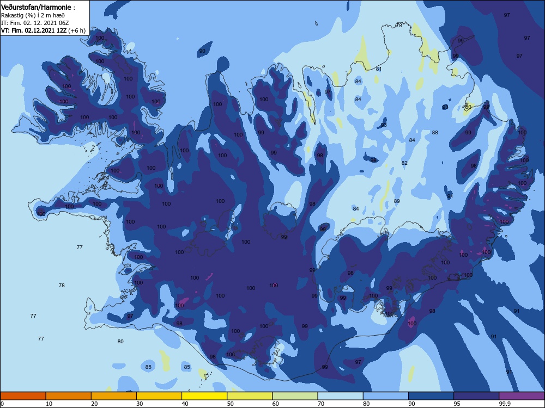Select the 'Rakastig (%) í 2 m hæð' label

pos(33,15)
